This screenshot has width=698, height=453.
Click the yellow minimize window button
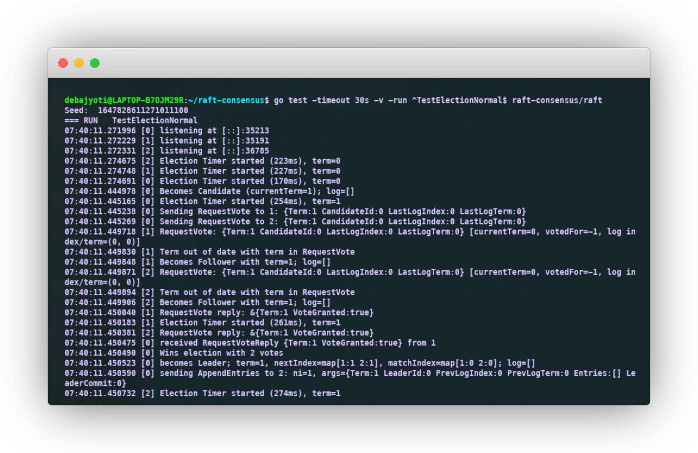(79, 63)
